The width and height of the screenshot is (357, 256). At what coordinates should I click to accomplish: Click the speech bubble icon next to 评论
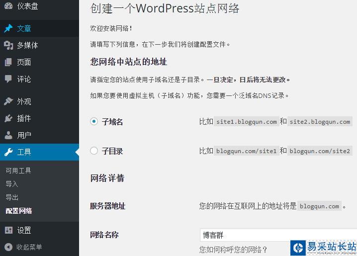(8, 79)
